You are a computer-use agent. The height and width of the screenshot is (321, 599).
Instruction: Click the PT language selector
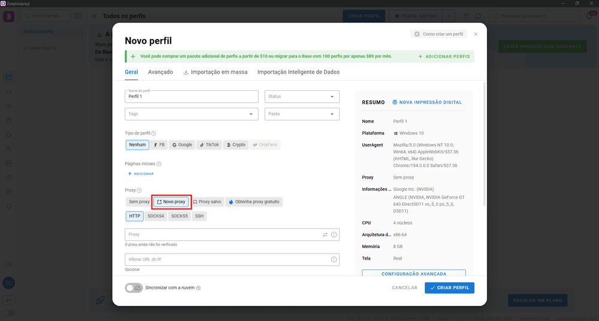[9, 301]
